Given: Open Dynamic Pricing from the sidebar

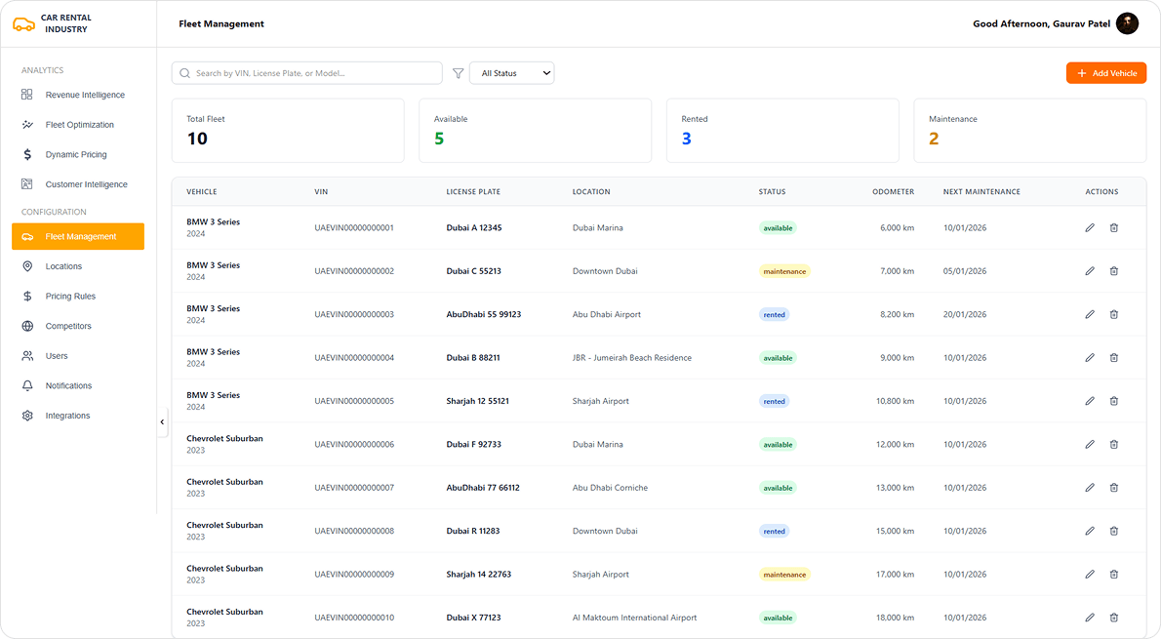Looking at the screenshot, I should click(28, 154).
